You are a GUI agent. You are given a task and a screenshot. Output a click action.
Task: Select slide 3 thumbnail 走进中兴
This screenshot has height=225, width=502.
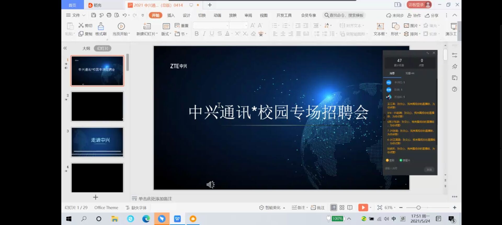coord(97,142)
